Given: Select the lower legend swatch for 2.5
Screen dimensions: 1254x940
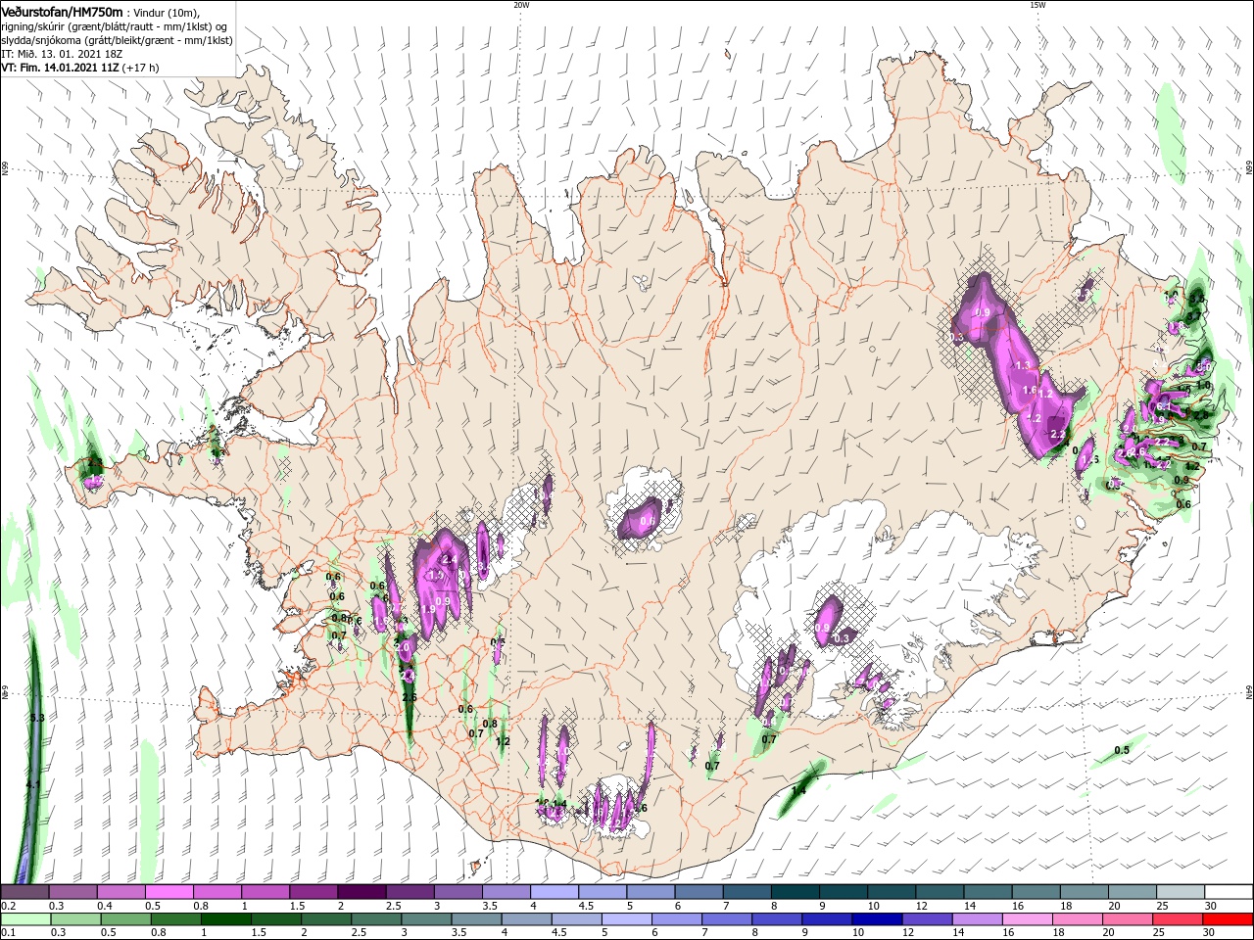Looking at the screenshot, I should [x=376, y=919].
